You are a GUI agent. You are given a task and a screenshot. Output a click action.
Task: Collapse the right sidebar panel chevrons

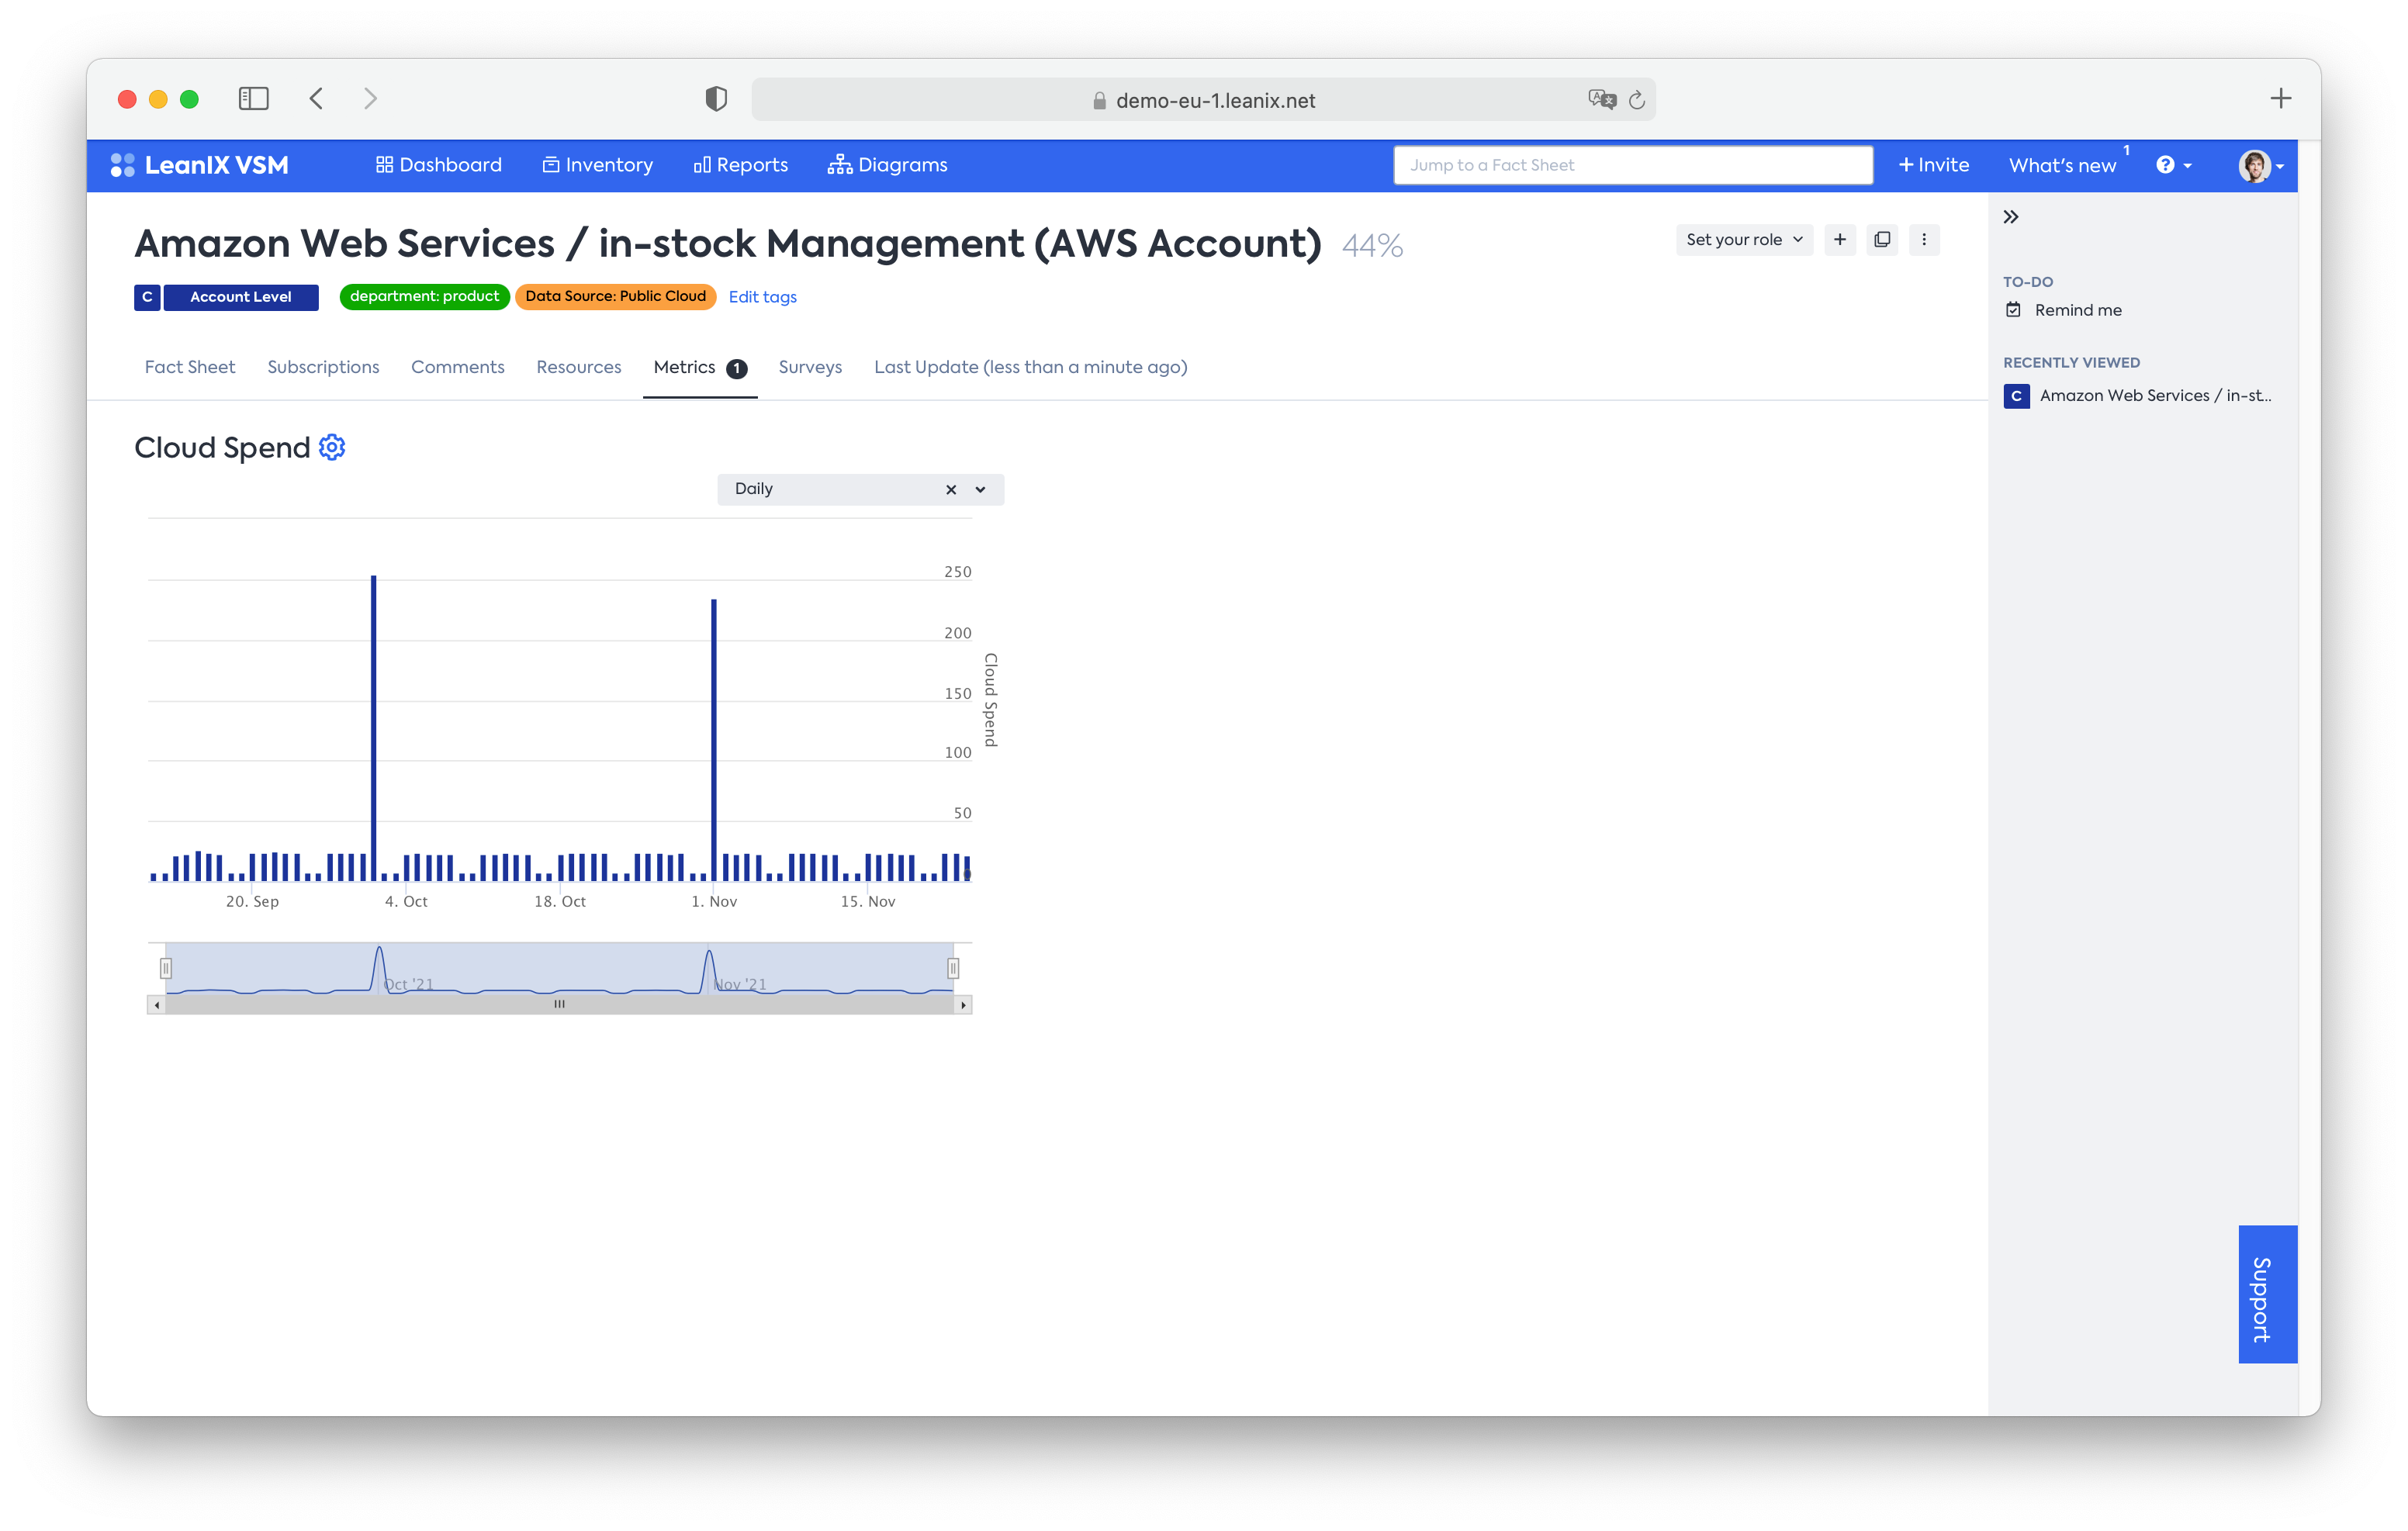2010,217
